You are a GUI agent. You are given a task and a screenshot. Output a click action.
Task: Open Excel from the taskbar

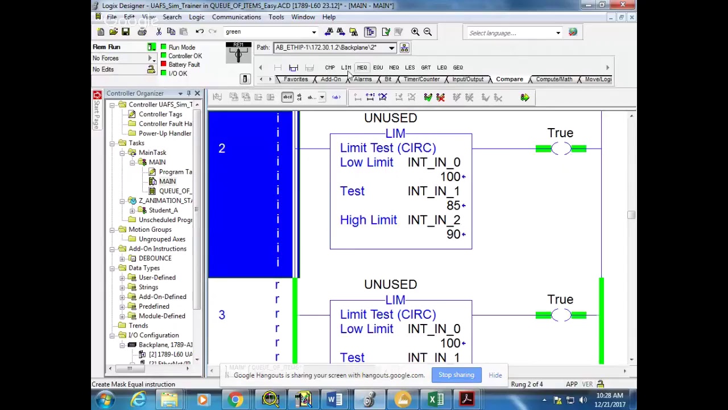436,400
